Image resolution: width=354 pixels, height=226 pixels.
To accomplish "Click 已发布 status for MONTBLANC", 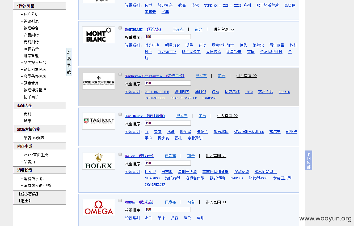I will [x=178, y=29].
